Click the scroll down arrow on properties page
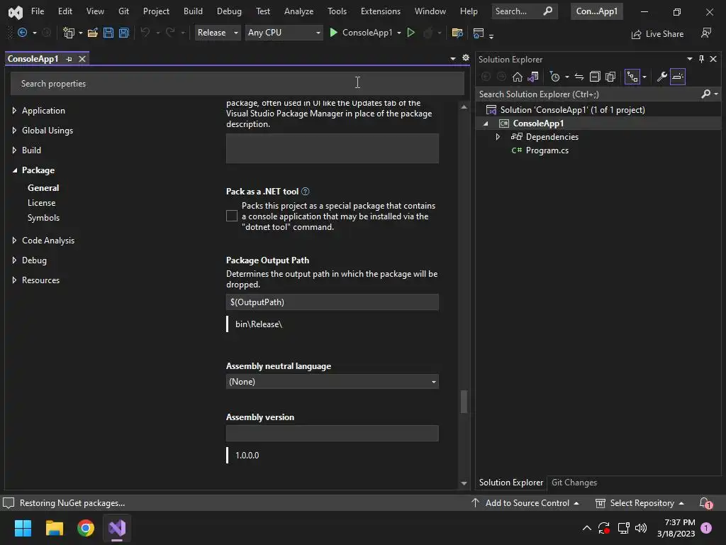The height and width of the screenshot is (545, 726). point(464,483)
